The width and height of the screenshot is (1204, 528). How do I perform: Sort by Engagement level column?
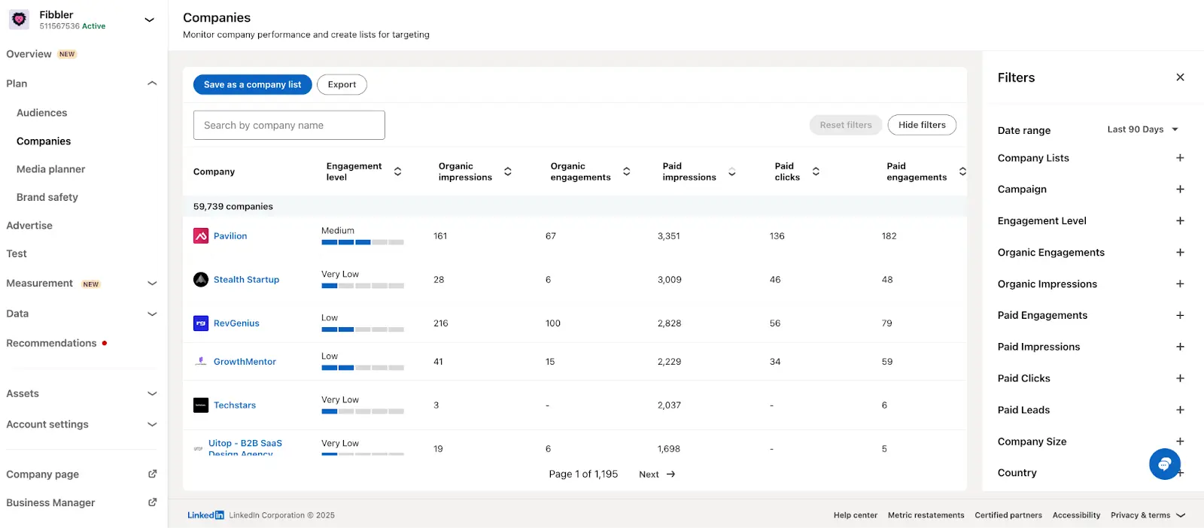click(397, 171)
